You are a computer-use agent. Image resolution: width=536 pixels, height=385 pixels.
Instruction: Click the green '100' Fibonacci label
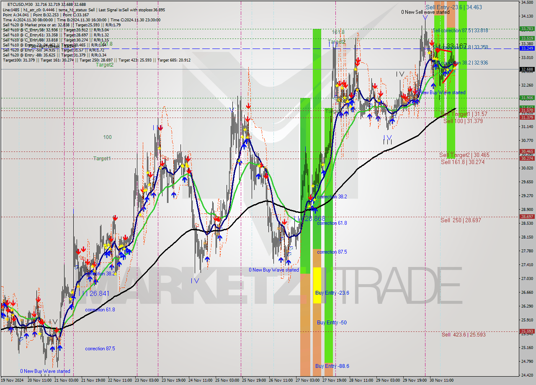point(108,137)
